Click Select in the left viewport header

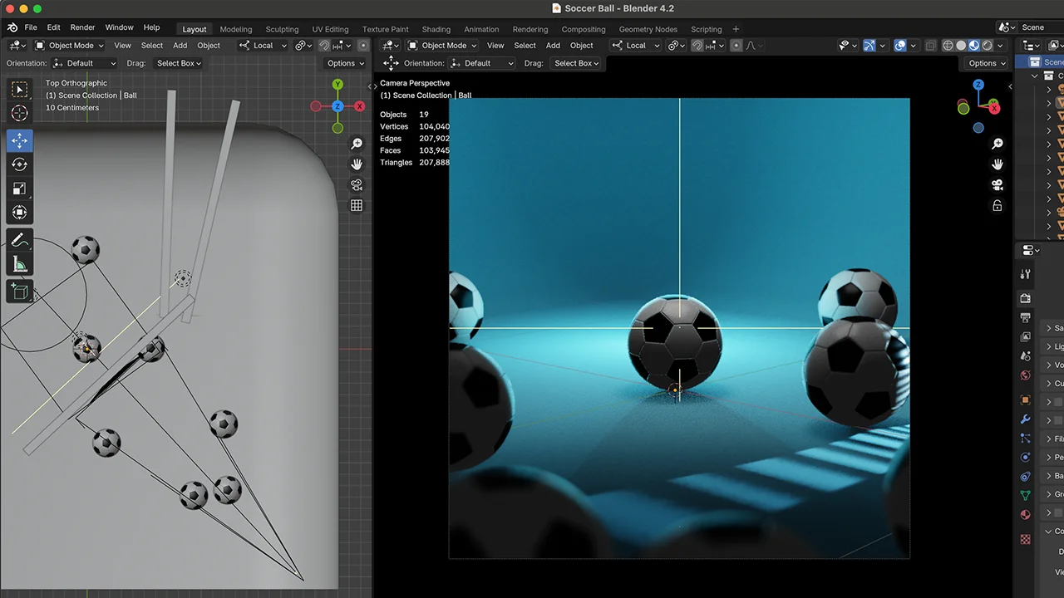point(152,46)
